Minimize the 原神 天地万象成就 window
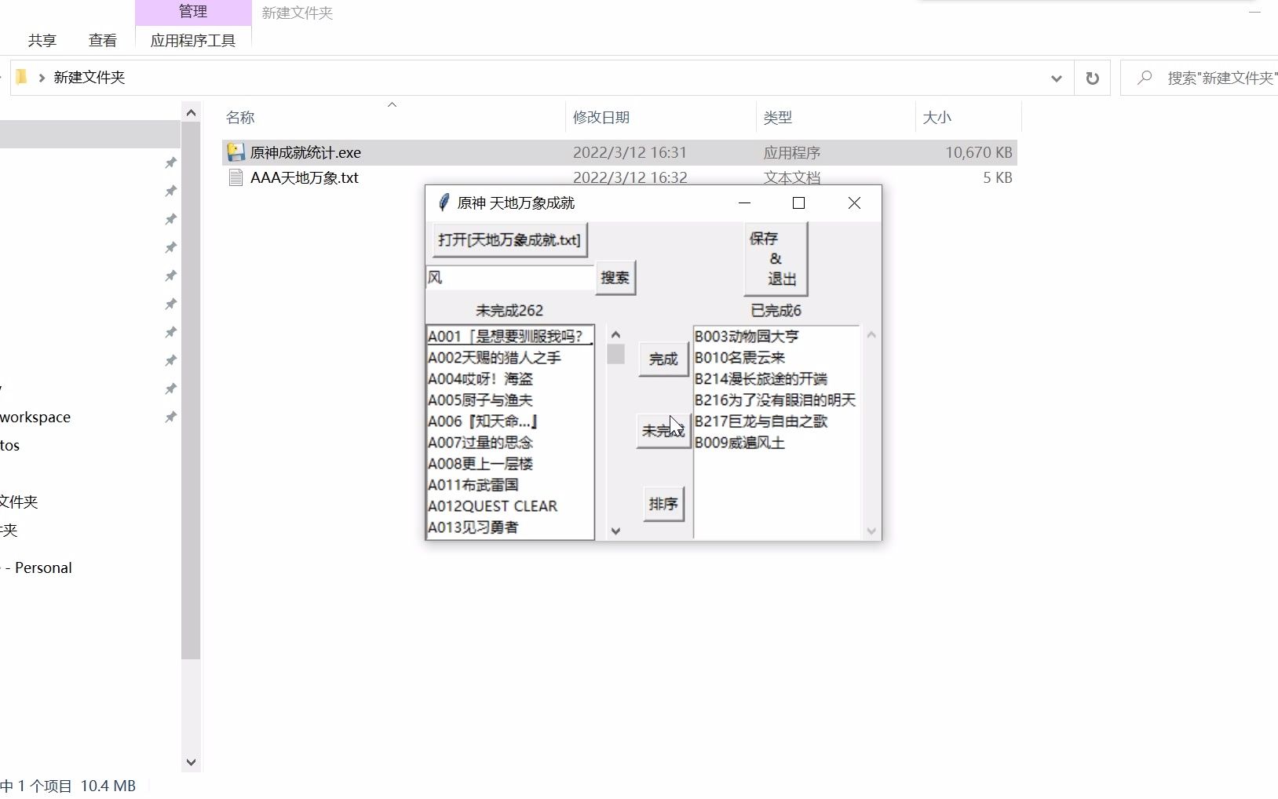Viewport: 1278px width, 799px height. click(x=745, y=202)
